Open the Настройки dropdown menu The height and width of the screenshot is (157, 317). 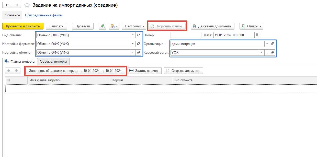(134, 26)
